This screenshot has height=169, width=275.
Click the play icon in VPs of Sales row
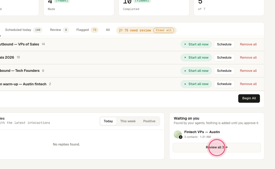[x=185, y=44]
